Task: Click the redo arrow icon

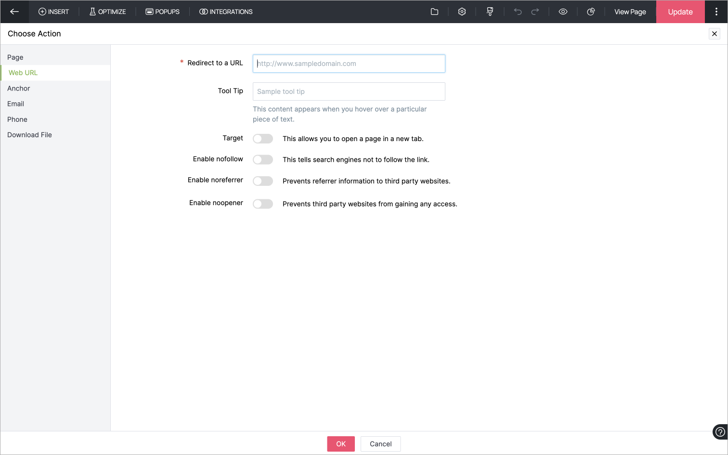Action: click(x=535, y=12)
